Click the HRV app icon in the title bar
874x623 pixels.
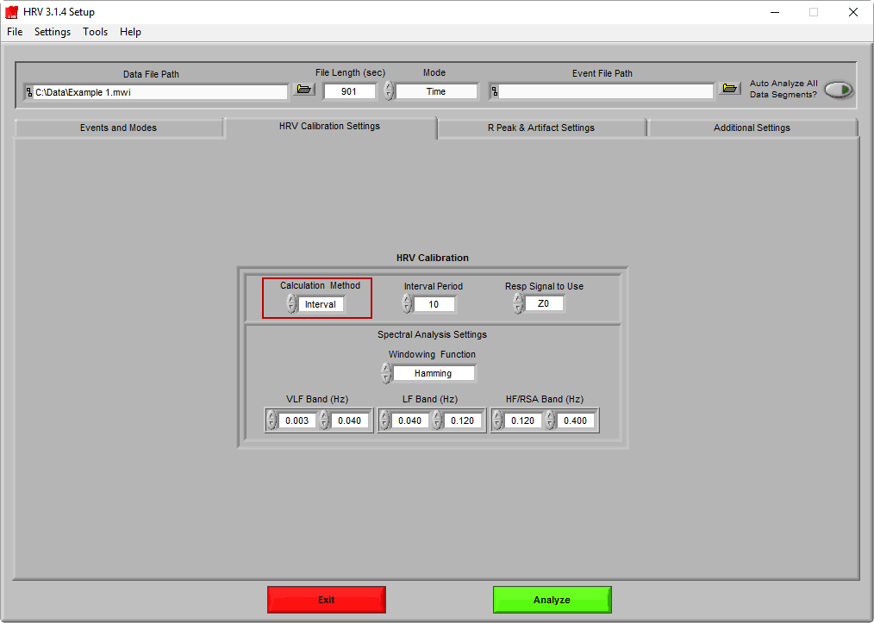(x=11, y=12)
